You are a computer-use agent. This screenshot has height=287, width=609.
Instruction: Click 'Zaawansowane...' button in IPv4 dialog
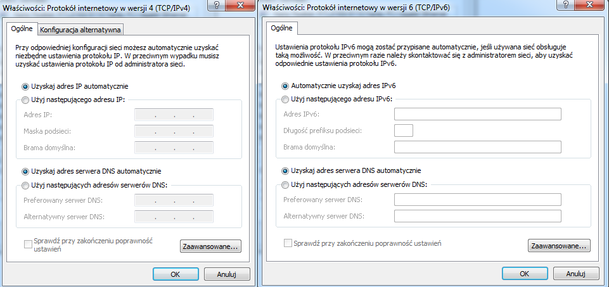coord(210,246)
